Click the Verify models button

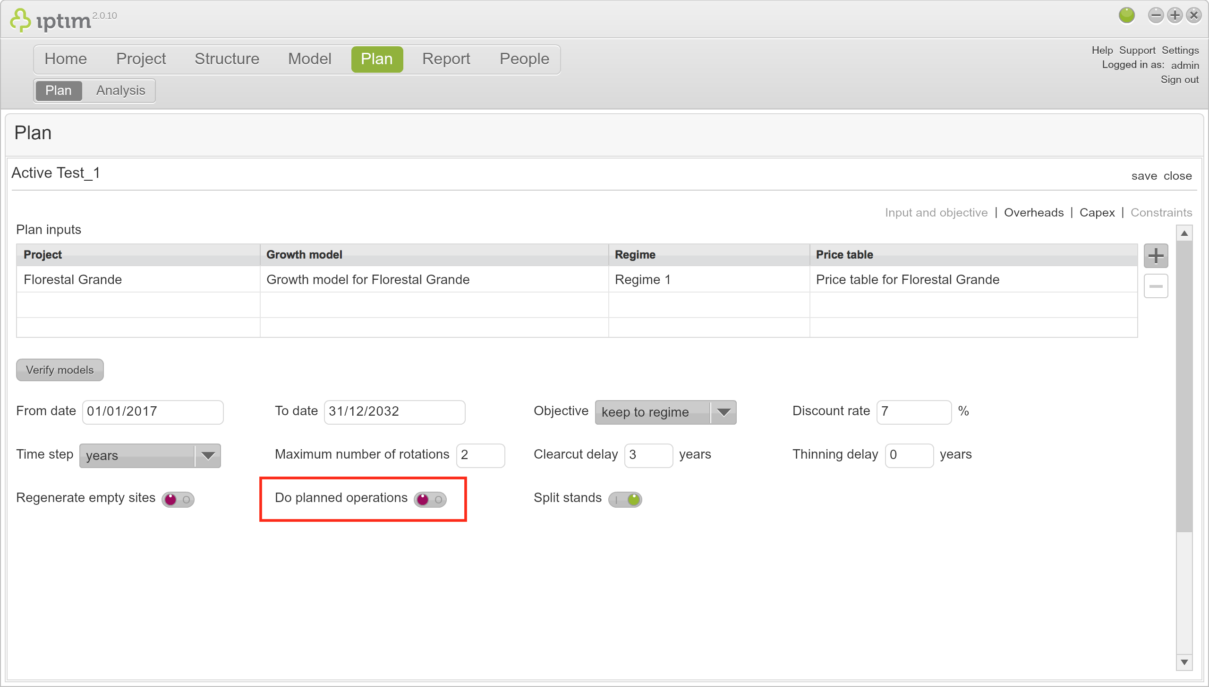point(60,370)
